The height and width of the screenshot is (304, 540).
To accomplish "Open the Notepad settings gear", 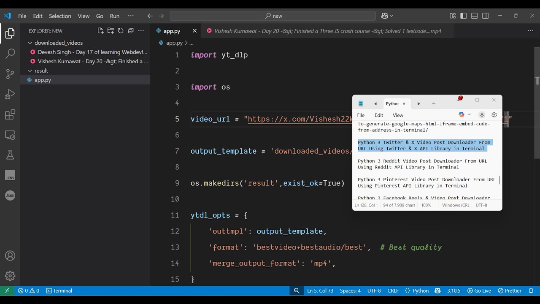I will [494, 115].
